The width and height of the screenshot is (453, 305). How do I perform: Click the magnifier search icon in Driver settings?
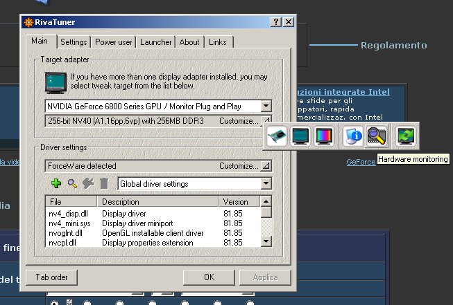[72, 183]
